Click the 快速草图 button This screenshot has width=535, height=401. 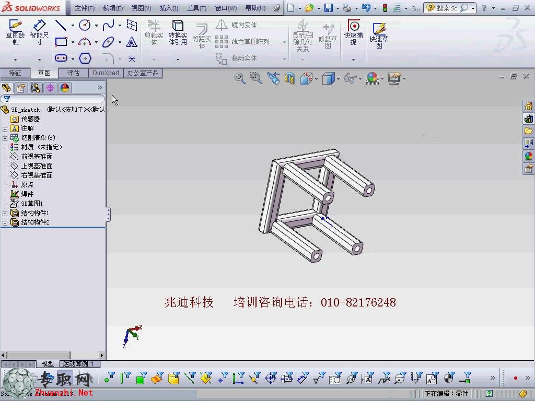point(379,36)
